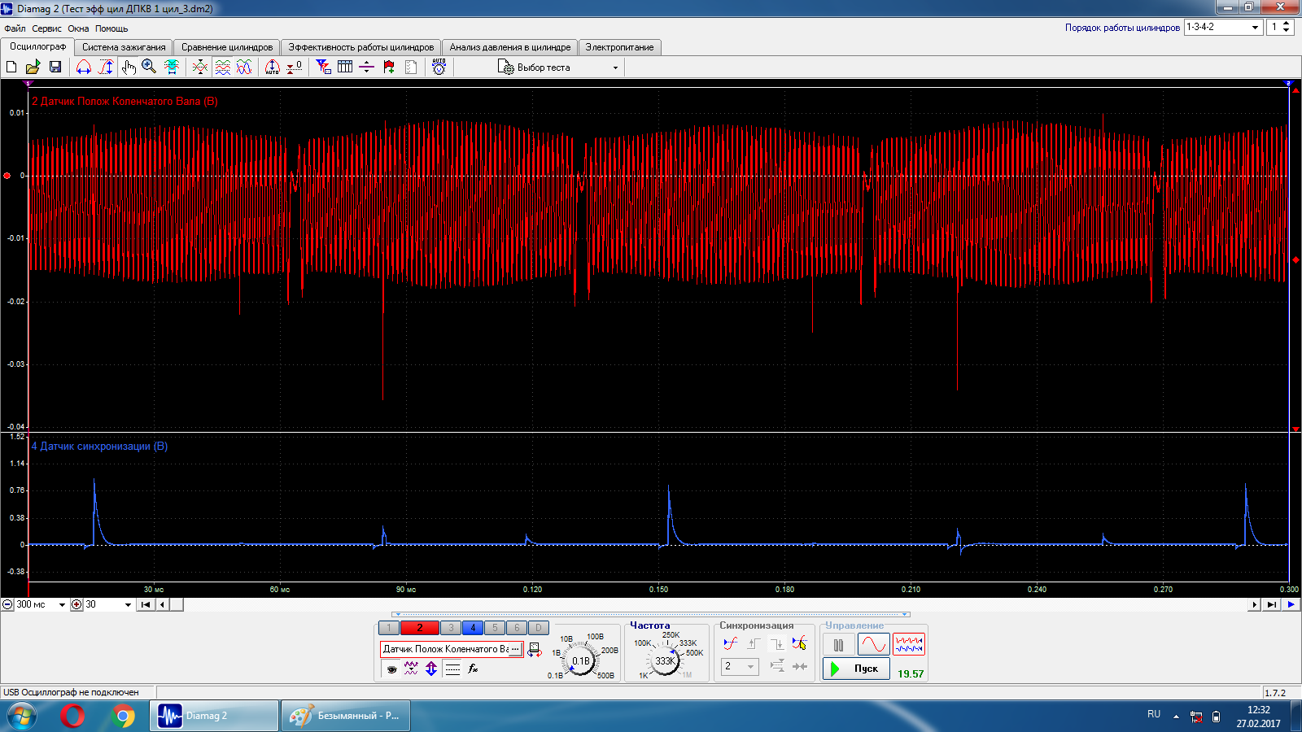Click the blue vertical invert arrows icon
This screenshot has height=732, width=1302.
pos(431,669)
